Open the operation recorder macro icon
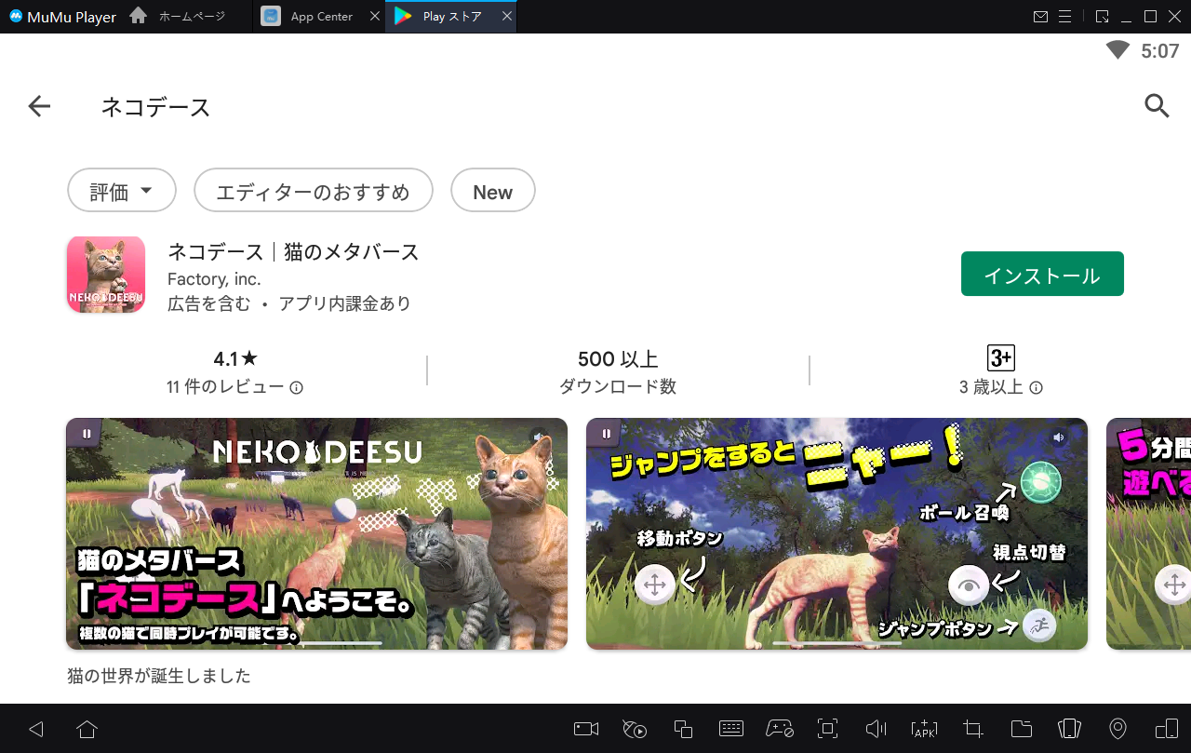Screen dimensions: 1191x753 [x=635, y=729]
